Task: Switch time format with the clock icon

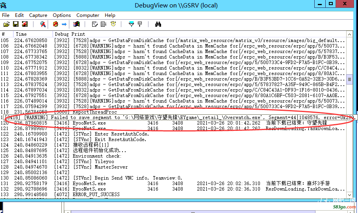Action: (x=113, y=24)
